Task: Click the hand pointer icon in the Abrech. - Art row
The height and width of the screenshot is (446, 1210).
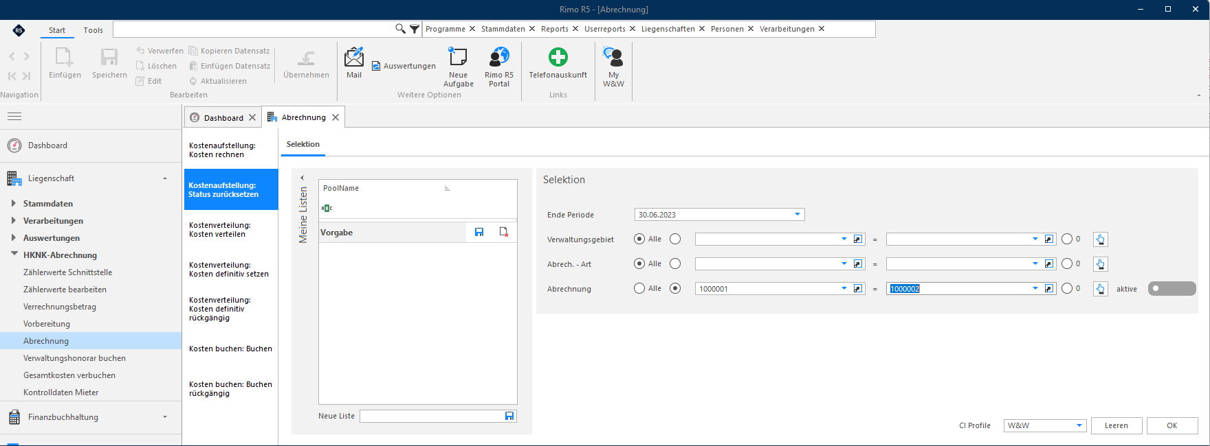Action: pos(1101,264)
